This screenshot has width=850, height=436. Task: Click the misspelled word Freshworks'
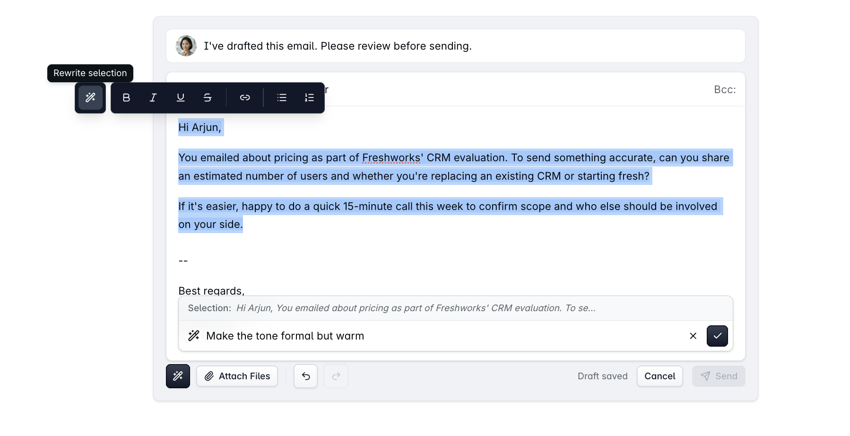click(x=392, y=157)
